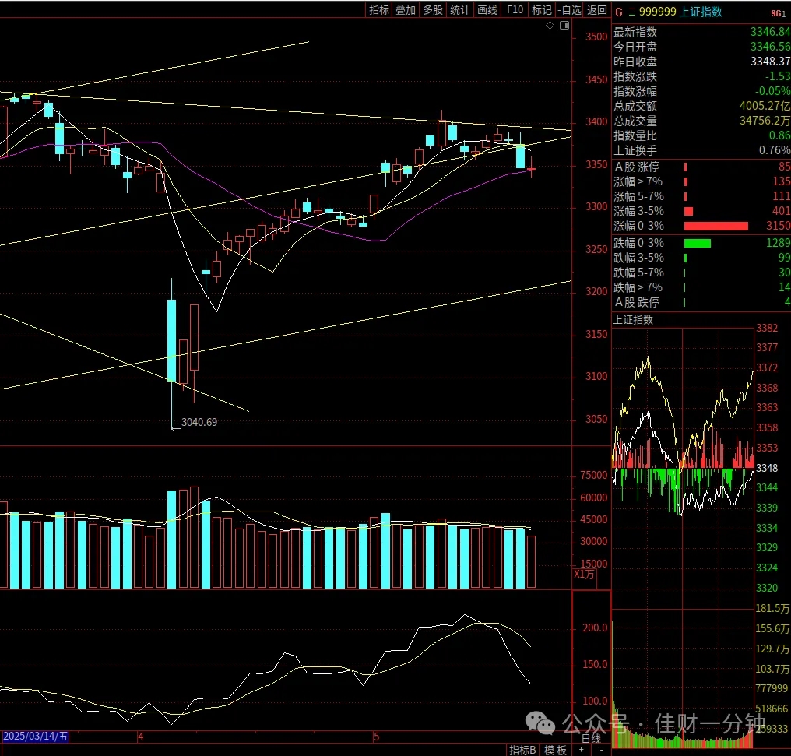Click the 指数量比 row
Screen dimensions: 791x756
[x=701, y=135]
